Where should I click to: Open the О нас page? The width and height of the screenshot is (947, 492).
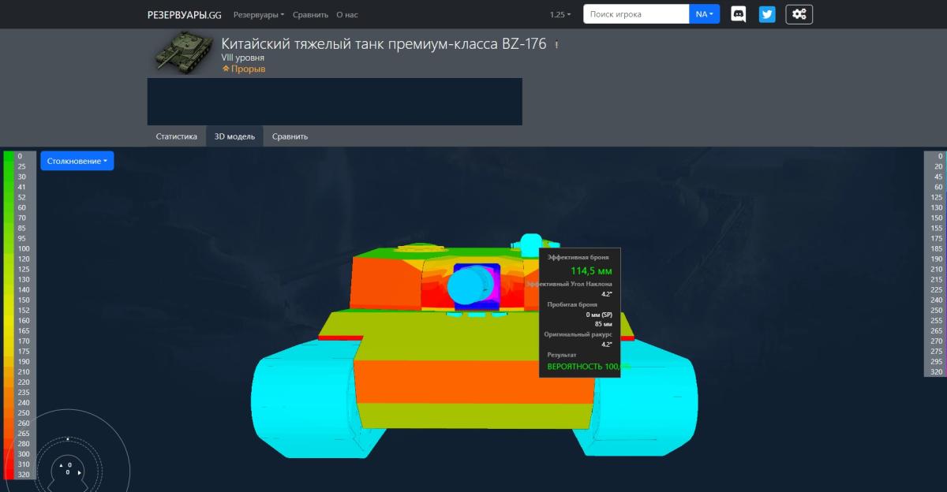tap(346, 14)
